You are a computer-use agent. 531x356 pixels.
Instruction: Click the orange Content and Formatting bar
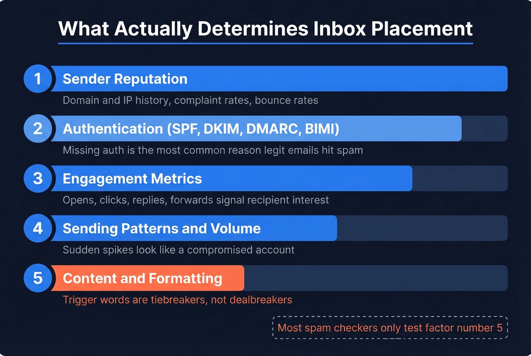148,278
